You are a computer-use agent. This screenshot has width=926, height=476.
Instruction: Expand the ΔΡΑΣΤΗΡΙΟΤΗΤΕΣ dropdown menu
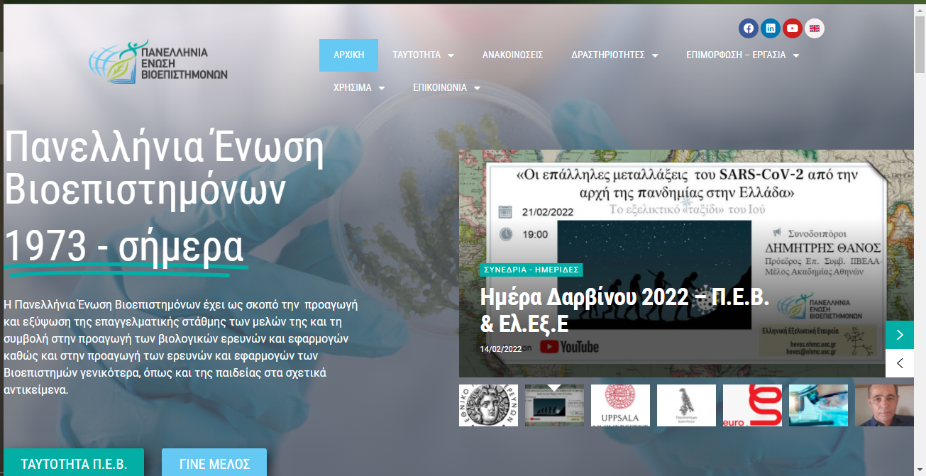click(614, 55)
